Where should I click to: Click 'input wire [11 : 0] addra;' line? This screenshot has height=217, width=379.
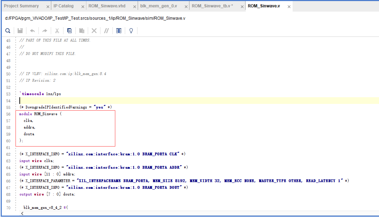coord(47,174)
